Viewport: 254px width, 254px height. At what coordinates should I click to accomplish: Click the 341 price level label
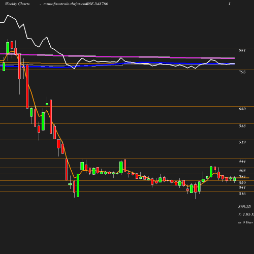[242, 187]
